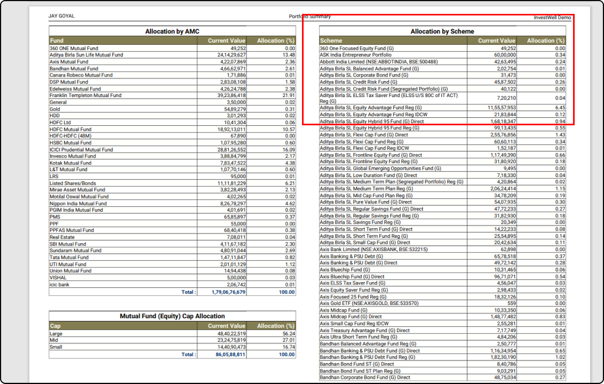Select the 'Axis Mutual Fund' row
The width and height of the screenshot is (604, 384).
[x=172, y=61]
